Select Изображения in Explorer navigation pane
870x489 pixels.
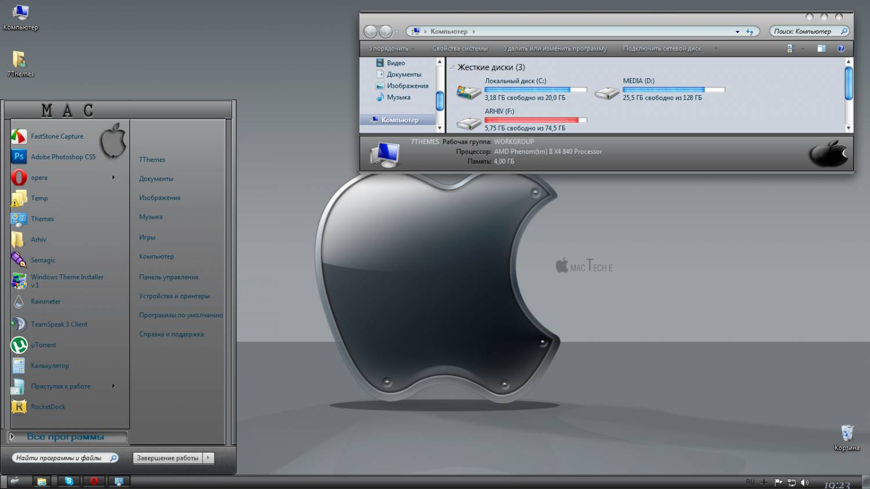coord(403,86)
